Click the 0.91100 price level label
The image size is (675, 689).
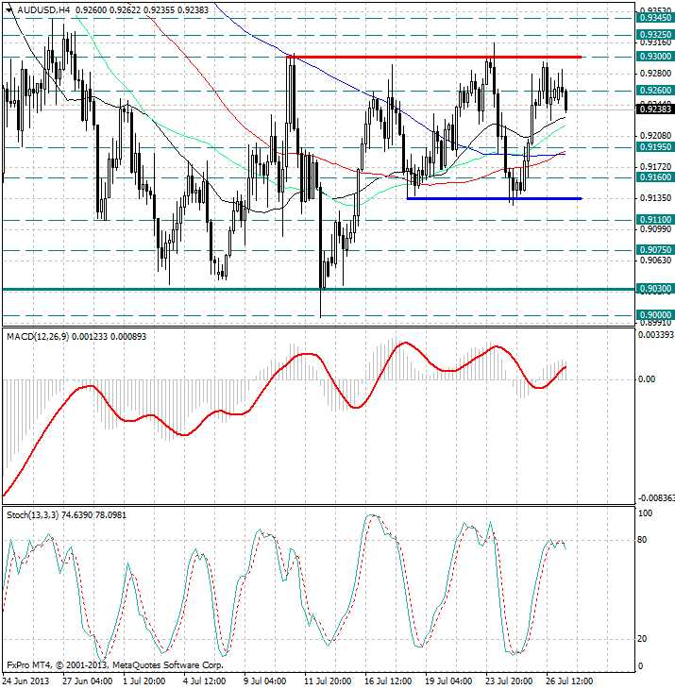coord(655,219)
